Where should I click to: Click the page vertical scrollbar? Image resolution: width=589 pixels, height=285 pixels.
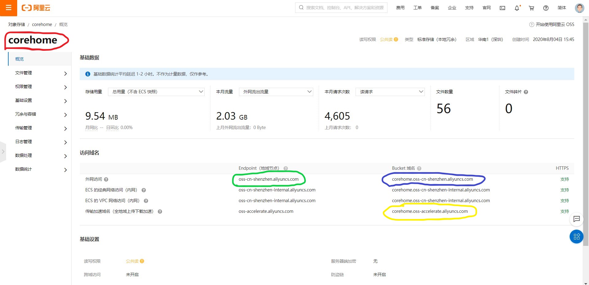click(586, 134)
